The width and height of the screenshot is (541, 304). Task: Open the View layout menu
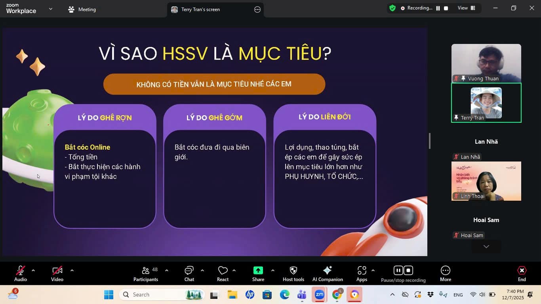466,8
